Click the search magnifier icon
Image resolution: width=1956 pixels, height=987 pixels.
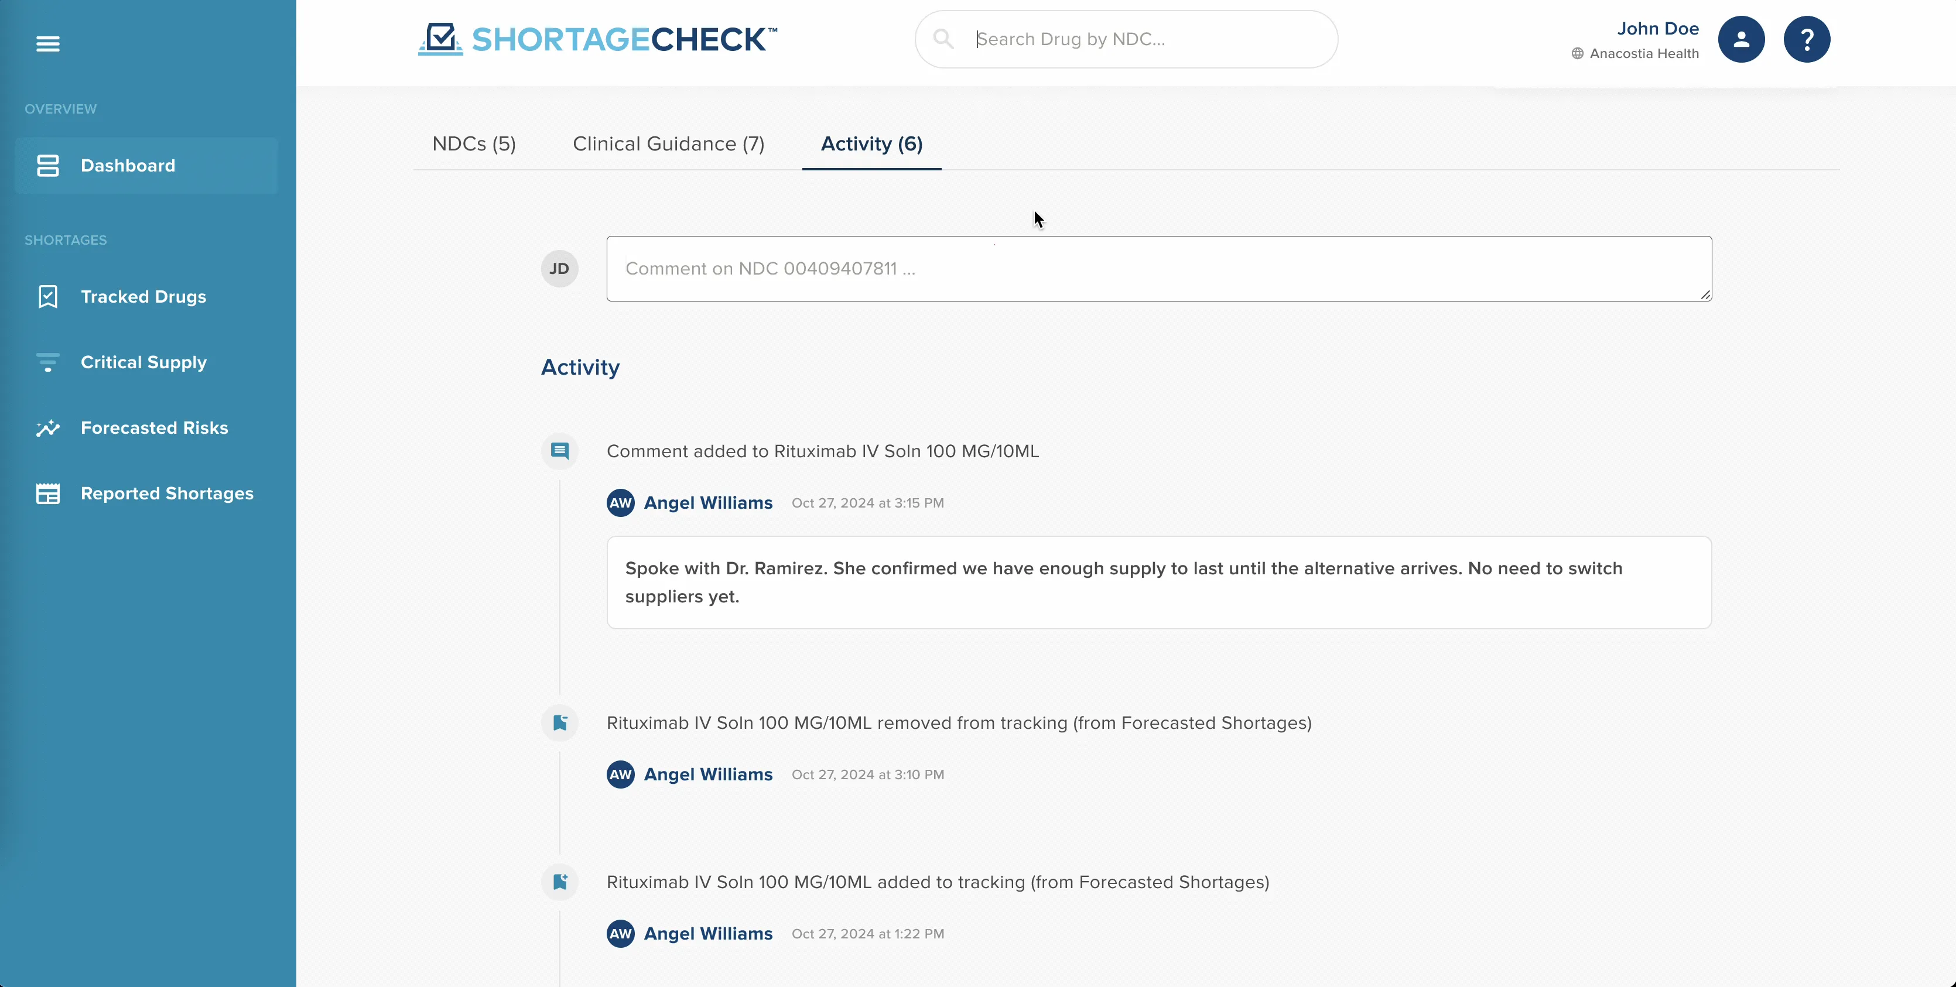943,39
